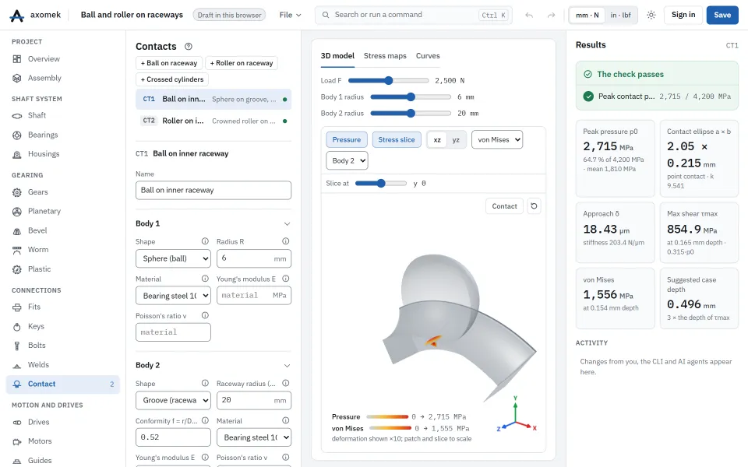The image size is (748, 467).
Task: Open Body 1 Shape dropdown Sphere (ball)
Action: (173, 258)
